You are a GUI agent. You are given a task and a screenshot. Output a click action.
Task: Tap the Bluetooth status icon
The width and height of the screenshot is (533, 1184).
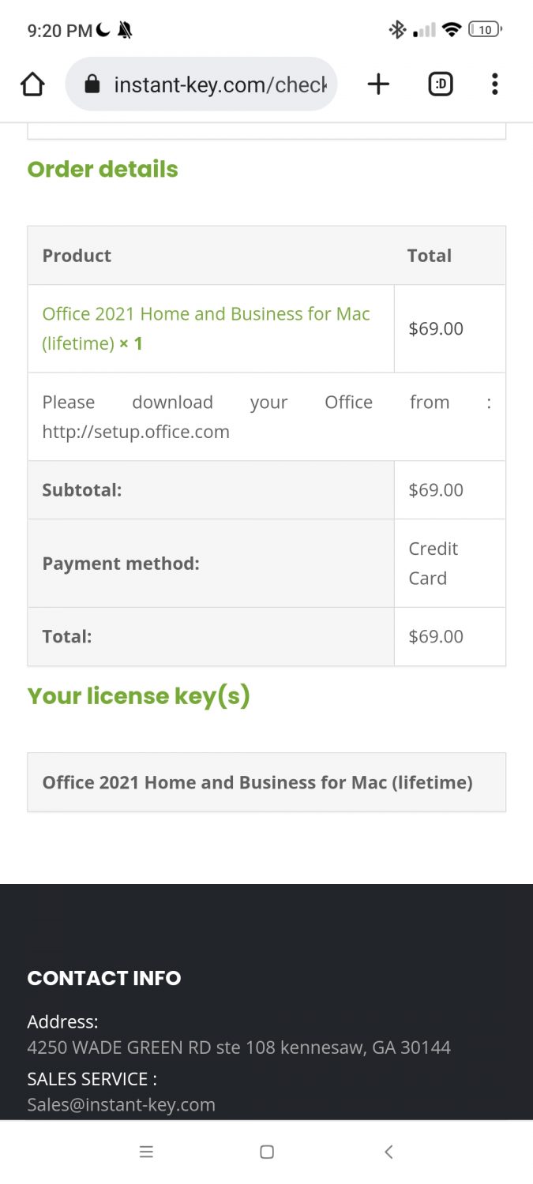click(396, 30)
